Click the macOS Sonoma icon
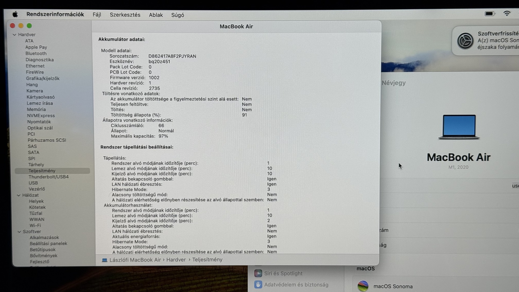The height and width of the screenshot is (292, 519). coord(363,286)
